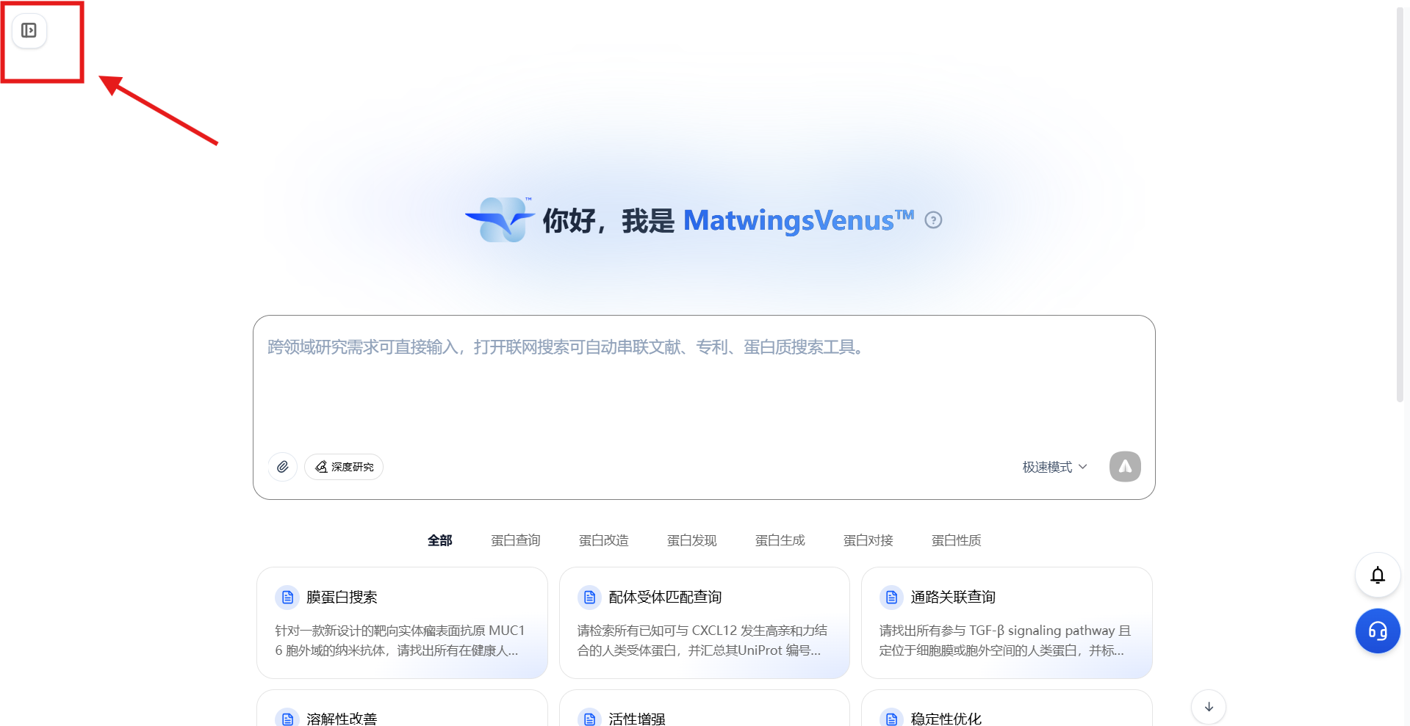
Task: Open the 蛋白发现 tab
Action: click(692, 540)
